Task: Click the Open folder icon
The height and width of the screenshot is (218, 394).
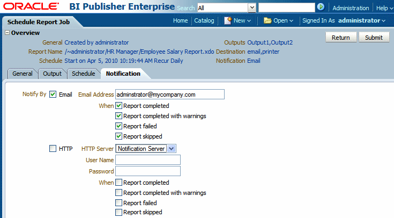Action: coord(267,20)
